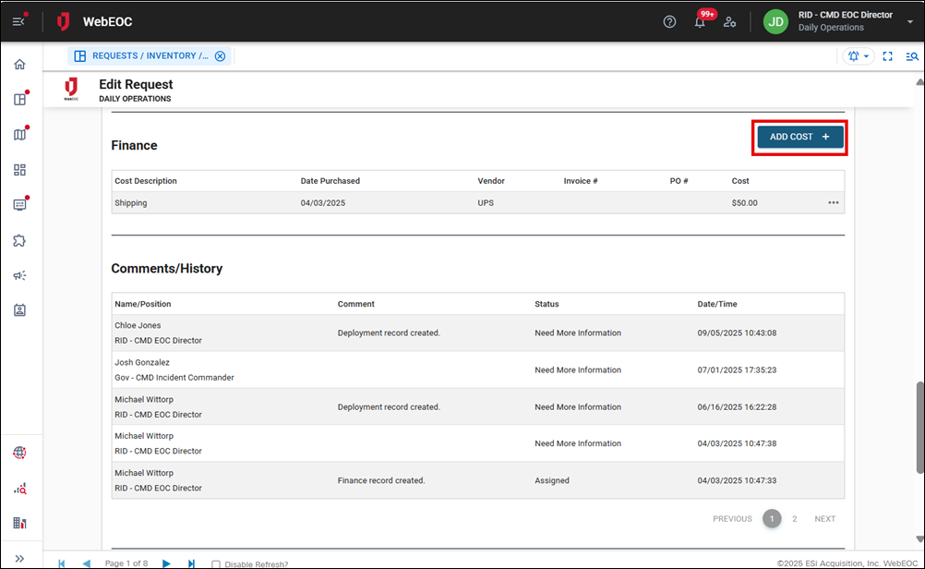Click the fullscreen expand icon
The height and width of the screenshot is (569, 925).
[887, 56]
